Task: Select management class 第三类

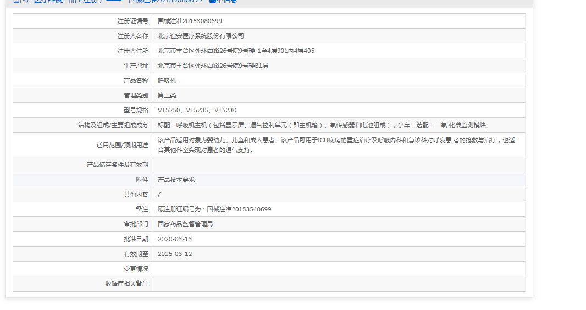Action: (167, 95)
